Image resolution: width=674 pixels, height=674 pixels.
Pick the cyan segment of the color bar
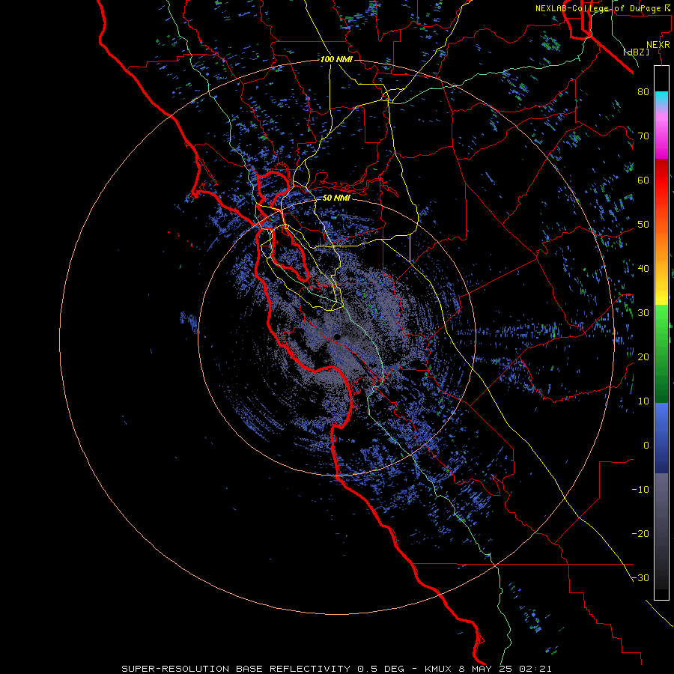point(661,98)
